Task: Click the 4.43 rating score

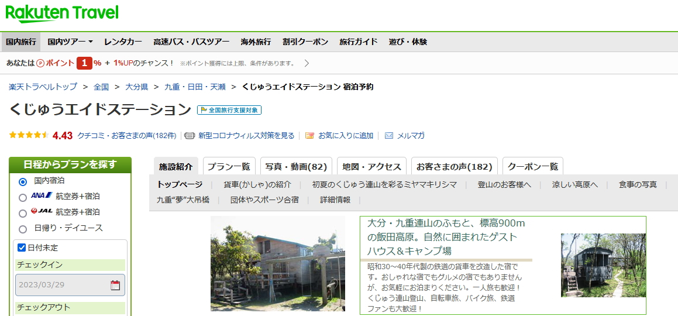Action: 62,135
